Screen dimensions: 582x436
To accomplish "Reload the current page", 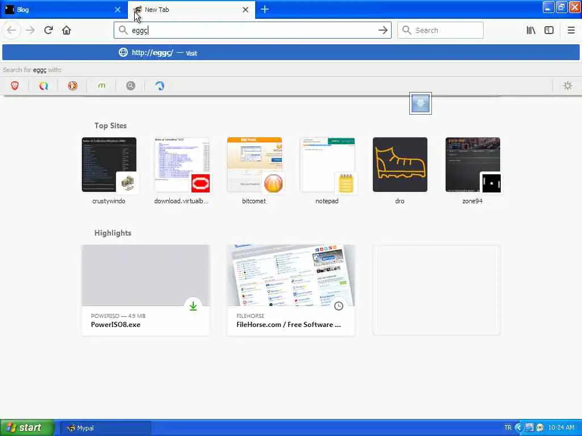I will (48, 31).
